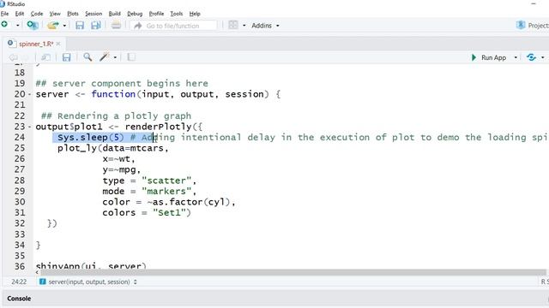Image resolution: width=549 pixels, height=308 pixels.
Task: Click on 'x=~wt,' text in line 26
Action: pyautogui.click(x=118, y=159)
